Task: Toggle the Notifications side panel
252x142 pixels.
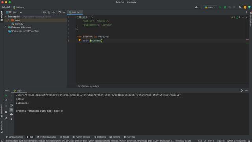Action: (x=250, y=19)
